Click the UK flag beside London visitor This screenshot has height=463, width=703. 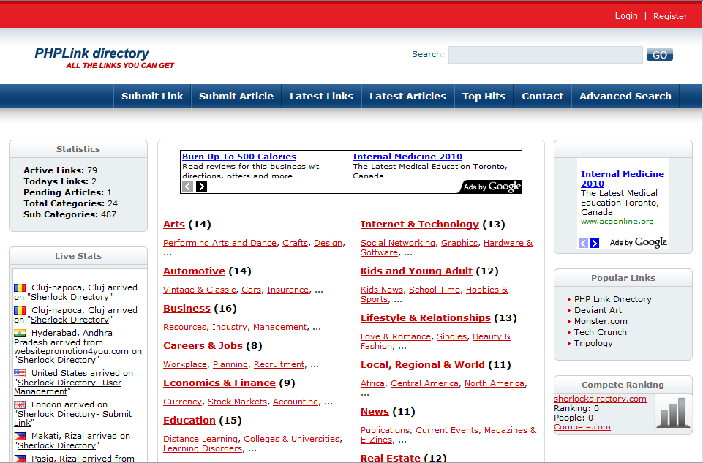pos(20,404)
